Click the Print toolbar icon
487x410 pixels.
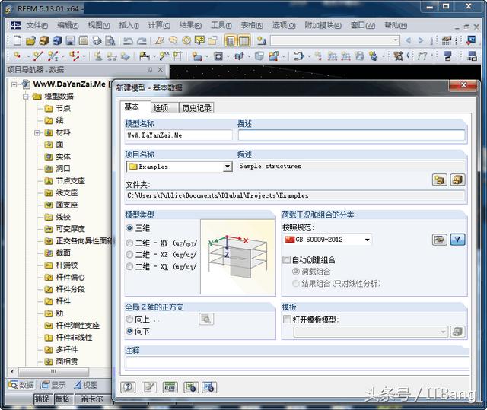[x=97, y=40]
